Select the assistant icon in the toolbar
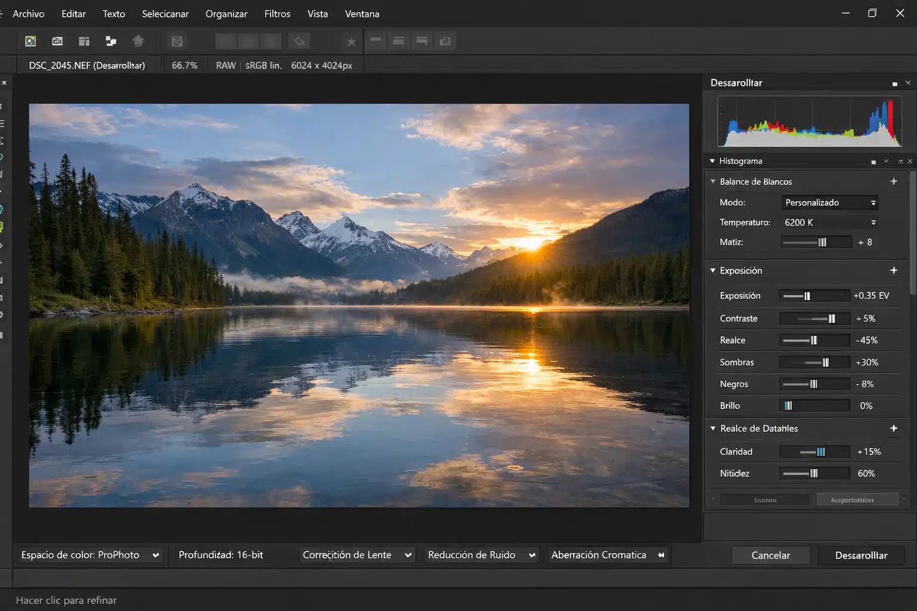The image size is (917, 611). (139, 41)
